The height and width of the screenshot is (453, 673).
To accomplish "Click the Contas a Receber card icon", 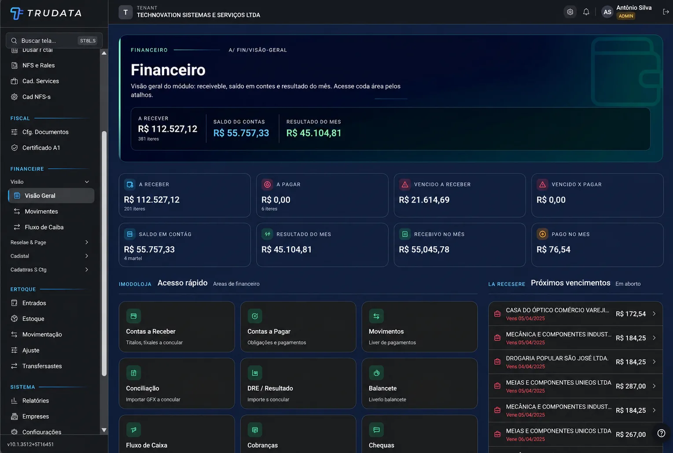I will pos(133,316).
